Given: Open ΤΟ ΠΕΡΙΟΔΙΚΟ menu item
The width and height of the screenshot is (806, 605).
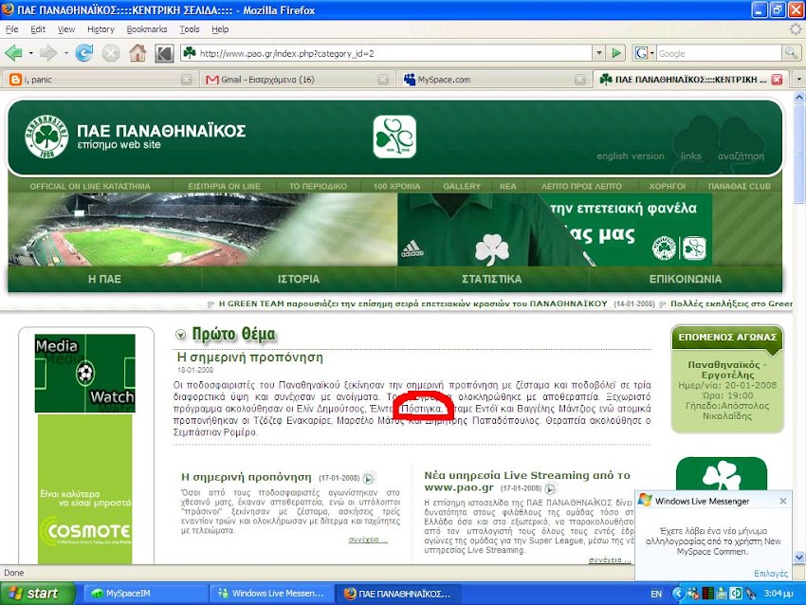Looking at the screenshot, I should click(318, 186).
